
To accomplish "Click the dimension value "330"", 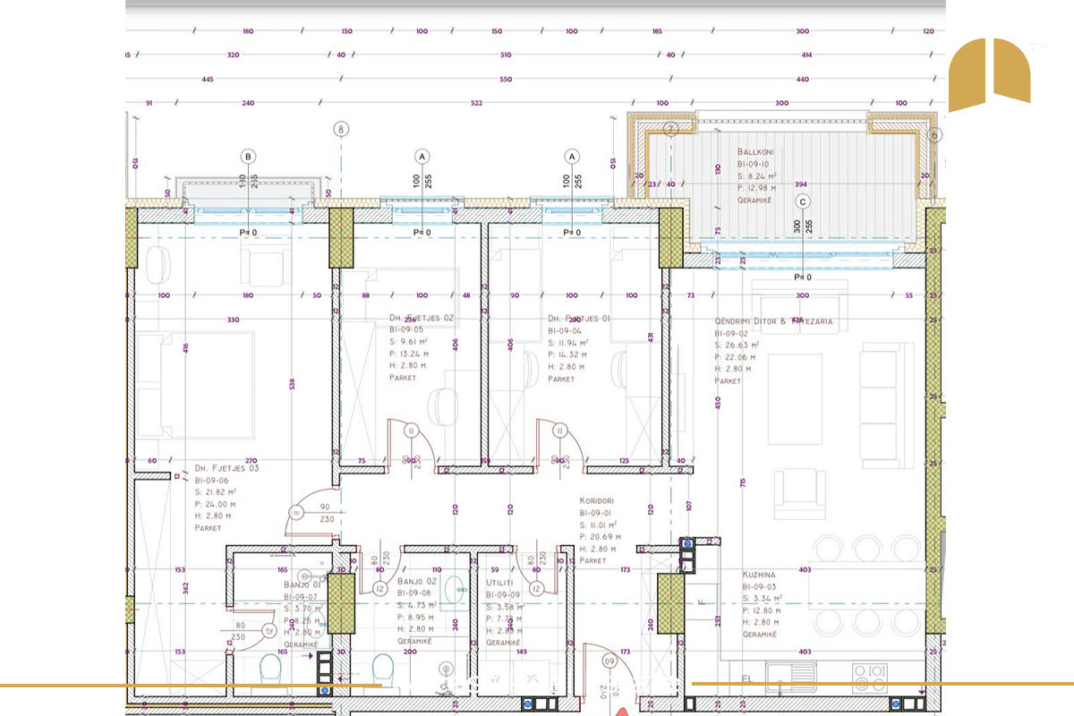I will coord(234,320).
